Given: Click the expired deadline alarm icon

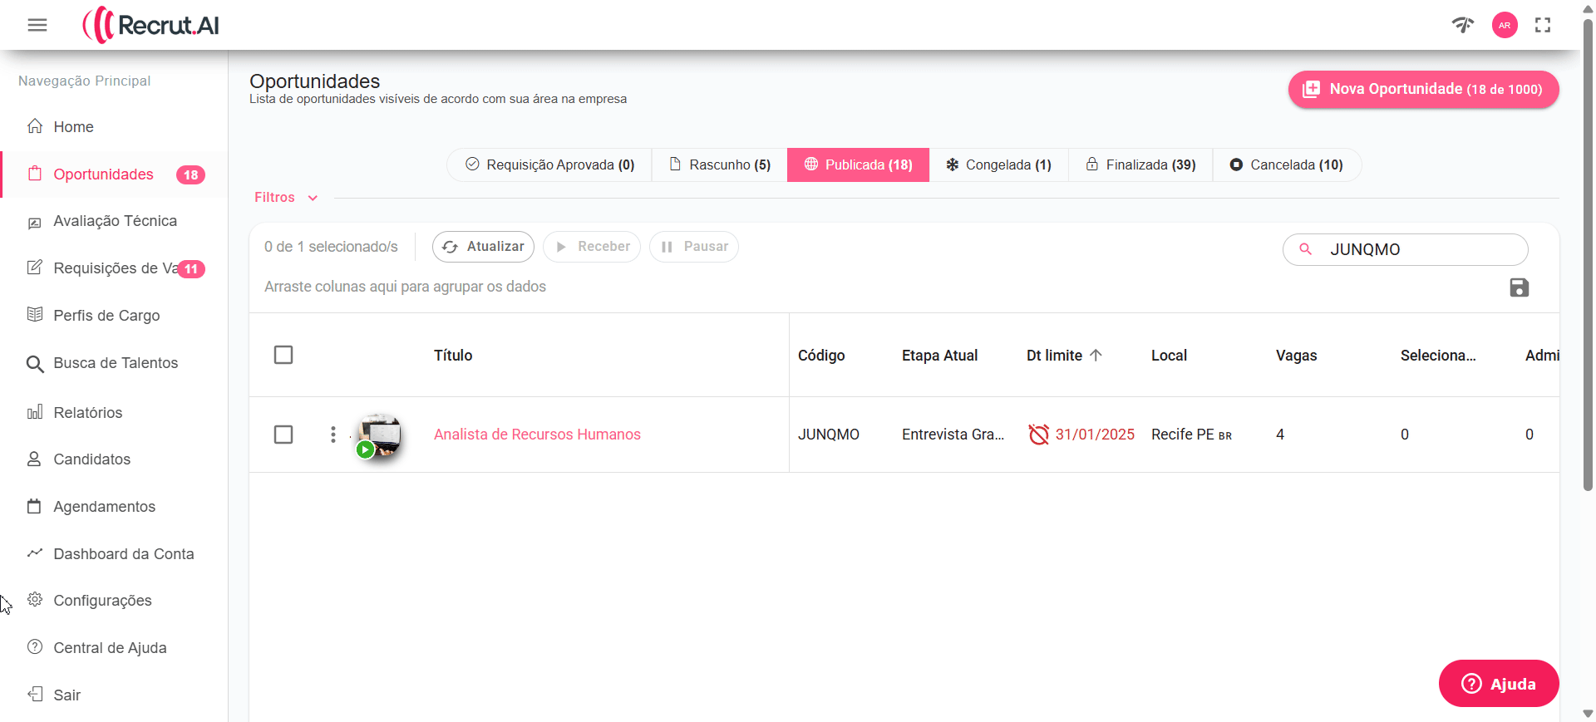Looking at the screenshot, I should 1038,435.
